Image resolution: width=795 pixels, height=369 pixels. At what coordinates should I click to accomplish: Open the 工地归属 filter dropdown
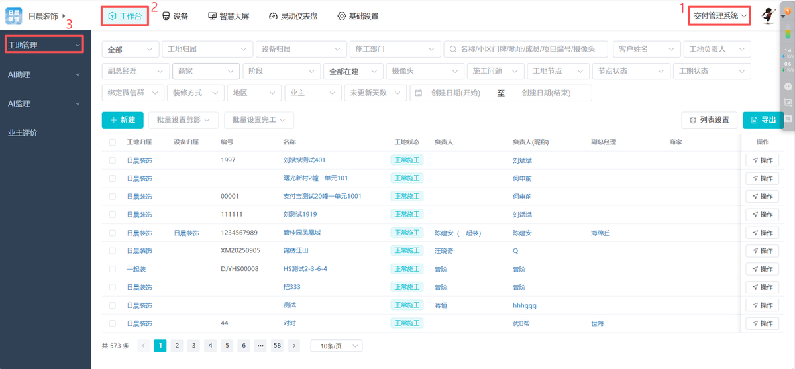207,49
